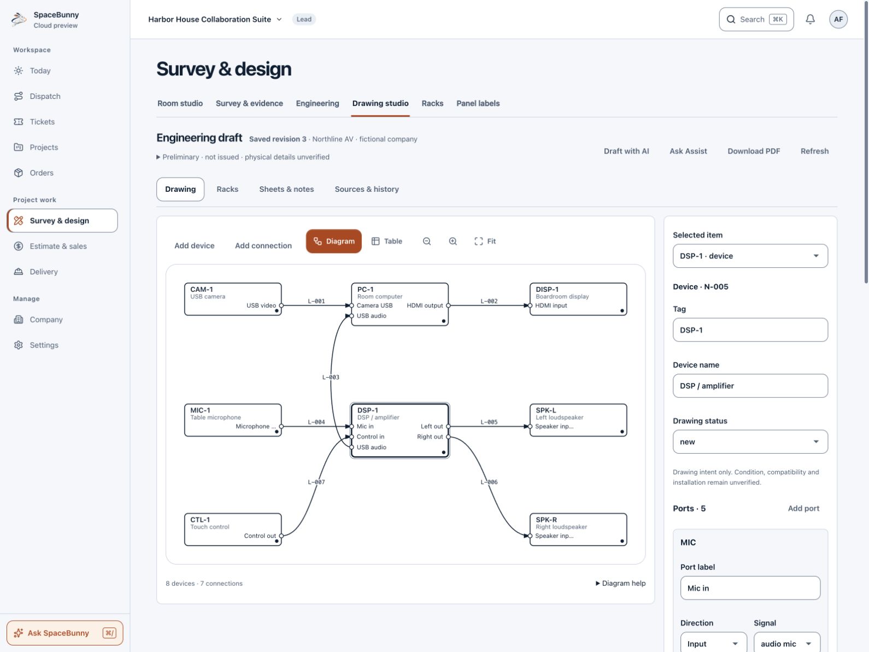Click the Projects folder icon
Screen dimensions: 869x652
[x=19, y=147]
